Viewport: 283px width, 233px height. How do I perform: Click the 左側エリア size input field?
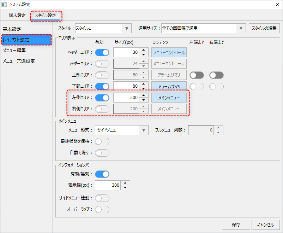(x=126, y=98)
